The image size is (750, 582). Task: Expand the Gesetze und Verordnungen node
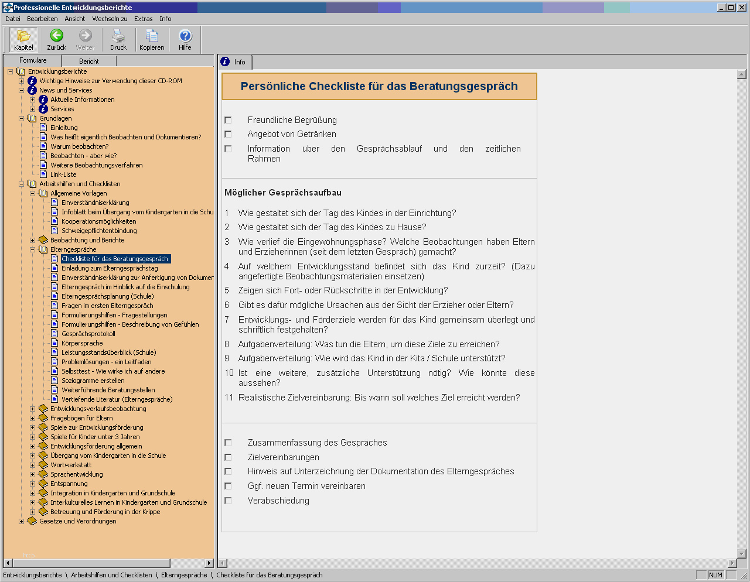pos(22,521)
